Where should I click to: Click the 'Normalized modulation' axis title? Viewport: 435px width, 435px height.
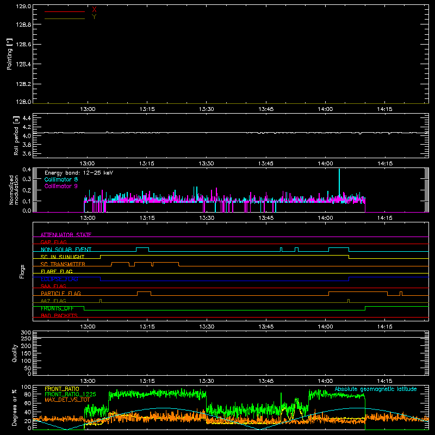coord(14,190)
